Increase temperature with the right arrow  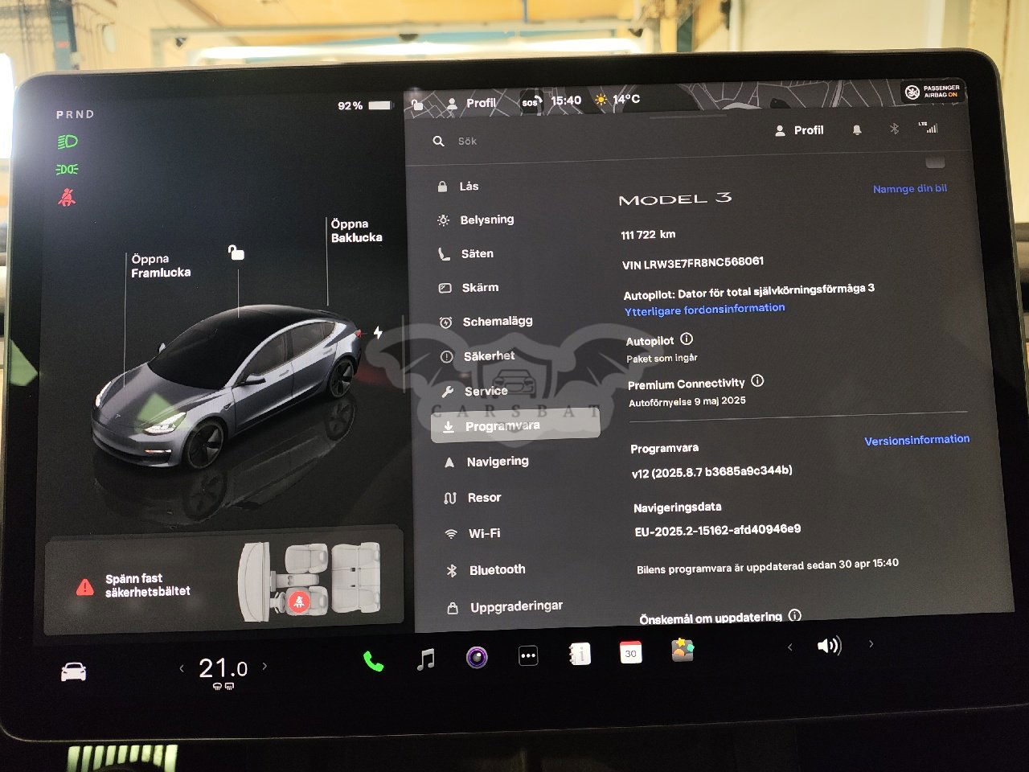click(264, 666)
